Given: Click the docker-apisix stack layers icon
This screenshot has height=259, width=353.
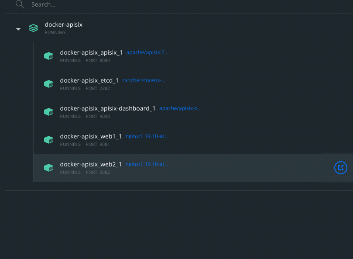Looking at the screenshot, I should tap(33, 28).
